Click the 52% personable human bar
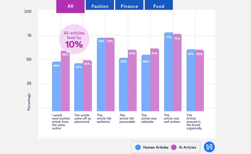251x154 pixels. click(x=124, y=84)
